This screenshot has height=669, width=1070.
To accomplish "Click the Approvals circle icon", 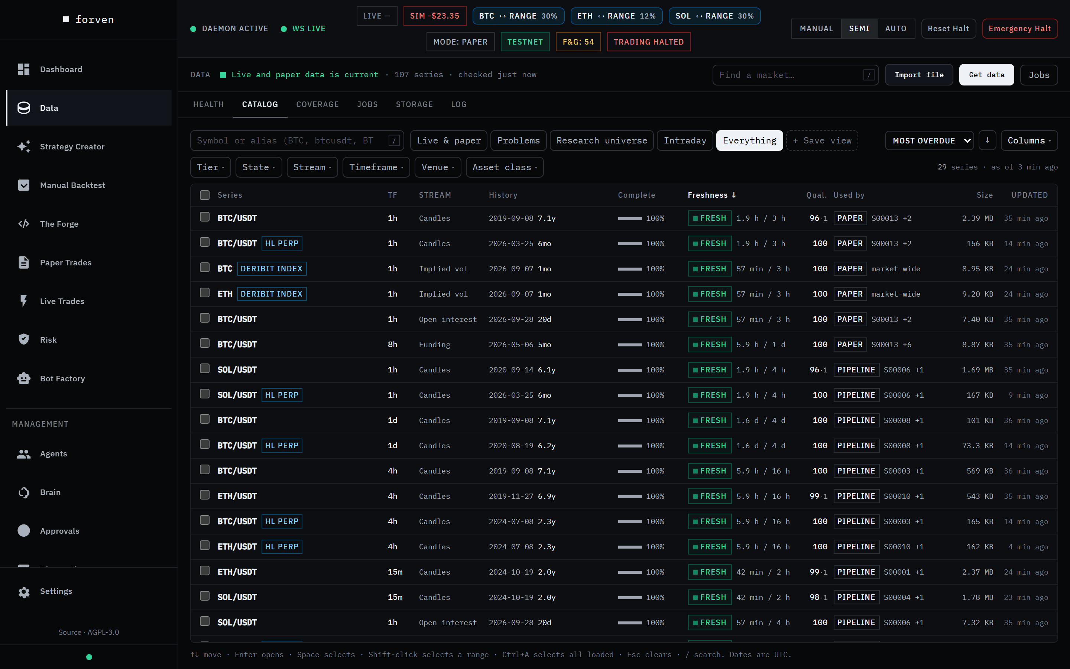I will [x=24, y=530].
